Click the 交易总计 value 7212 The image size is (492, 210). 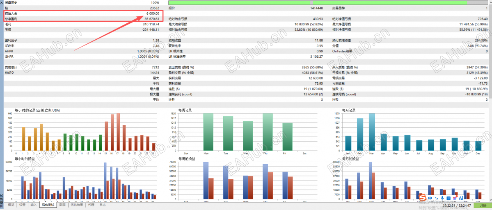click(156, 67)
